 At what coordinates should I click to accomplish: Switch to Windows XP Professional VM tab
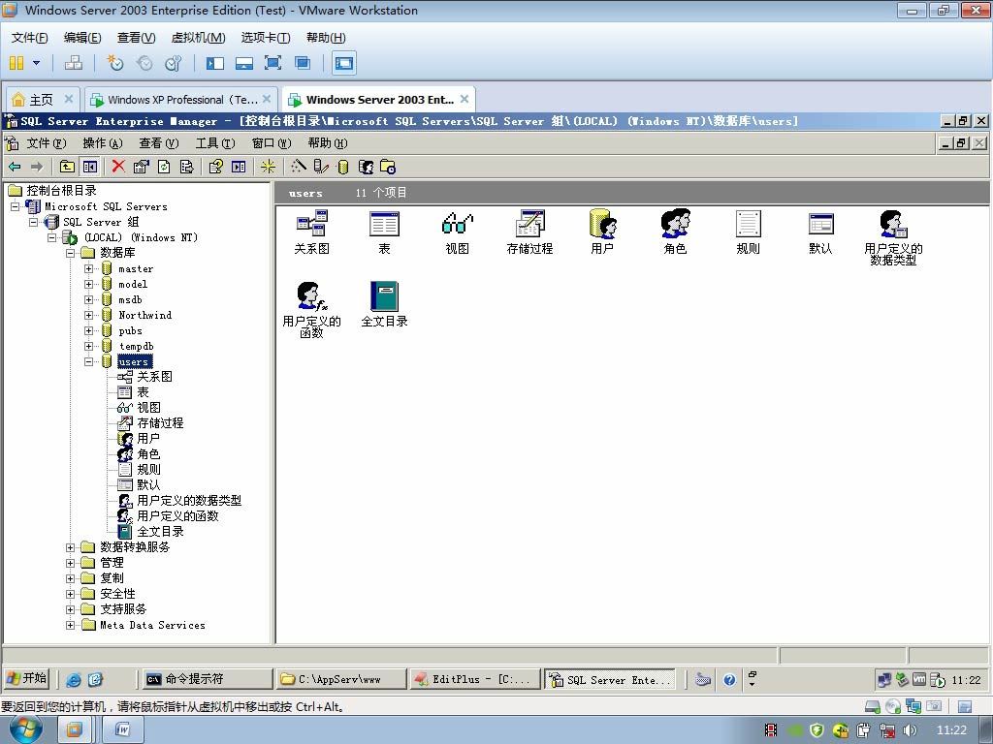pos(182,100)
